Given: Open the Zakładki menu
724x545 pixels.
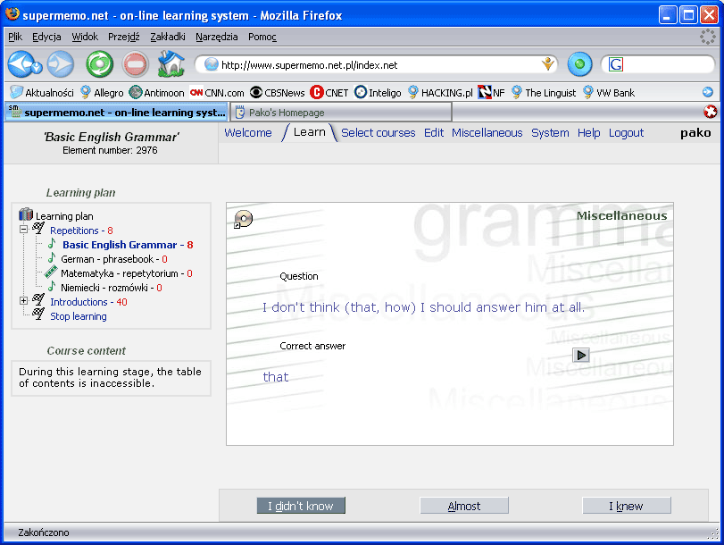Looking at the screenshot, I should 169,37.
